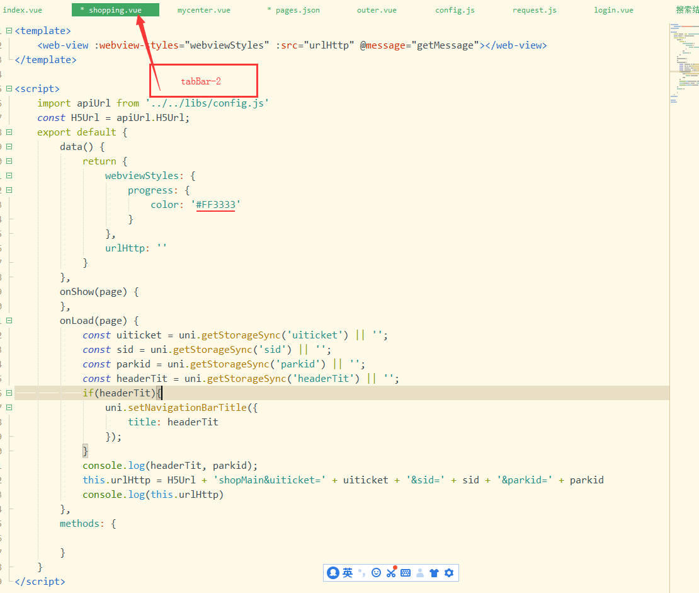Click the '#FF3333' color value
The width and height of the screenshot is (699, 593).
[x=216, y=205]
